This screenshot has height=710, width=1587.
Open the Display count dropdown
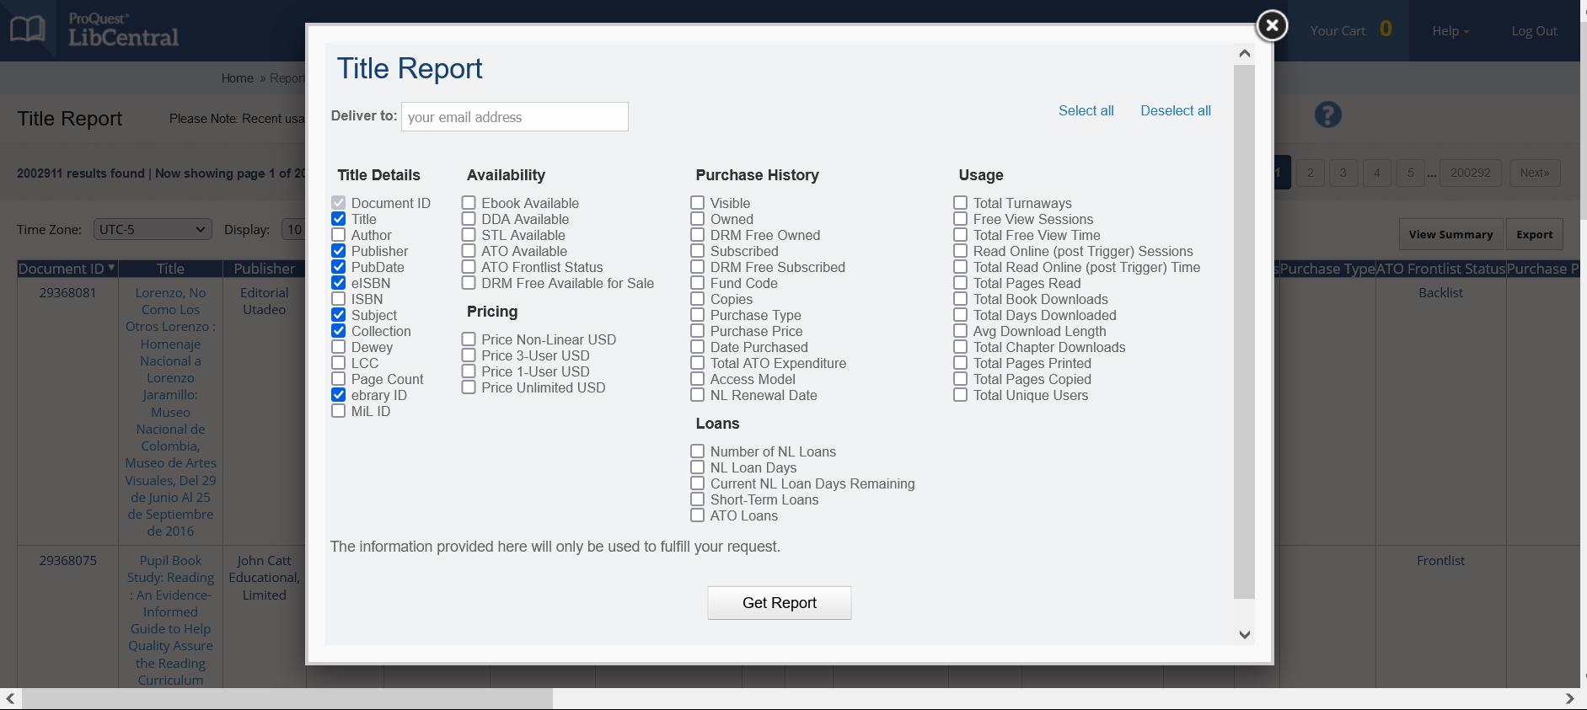294,229
